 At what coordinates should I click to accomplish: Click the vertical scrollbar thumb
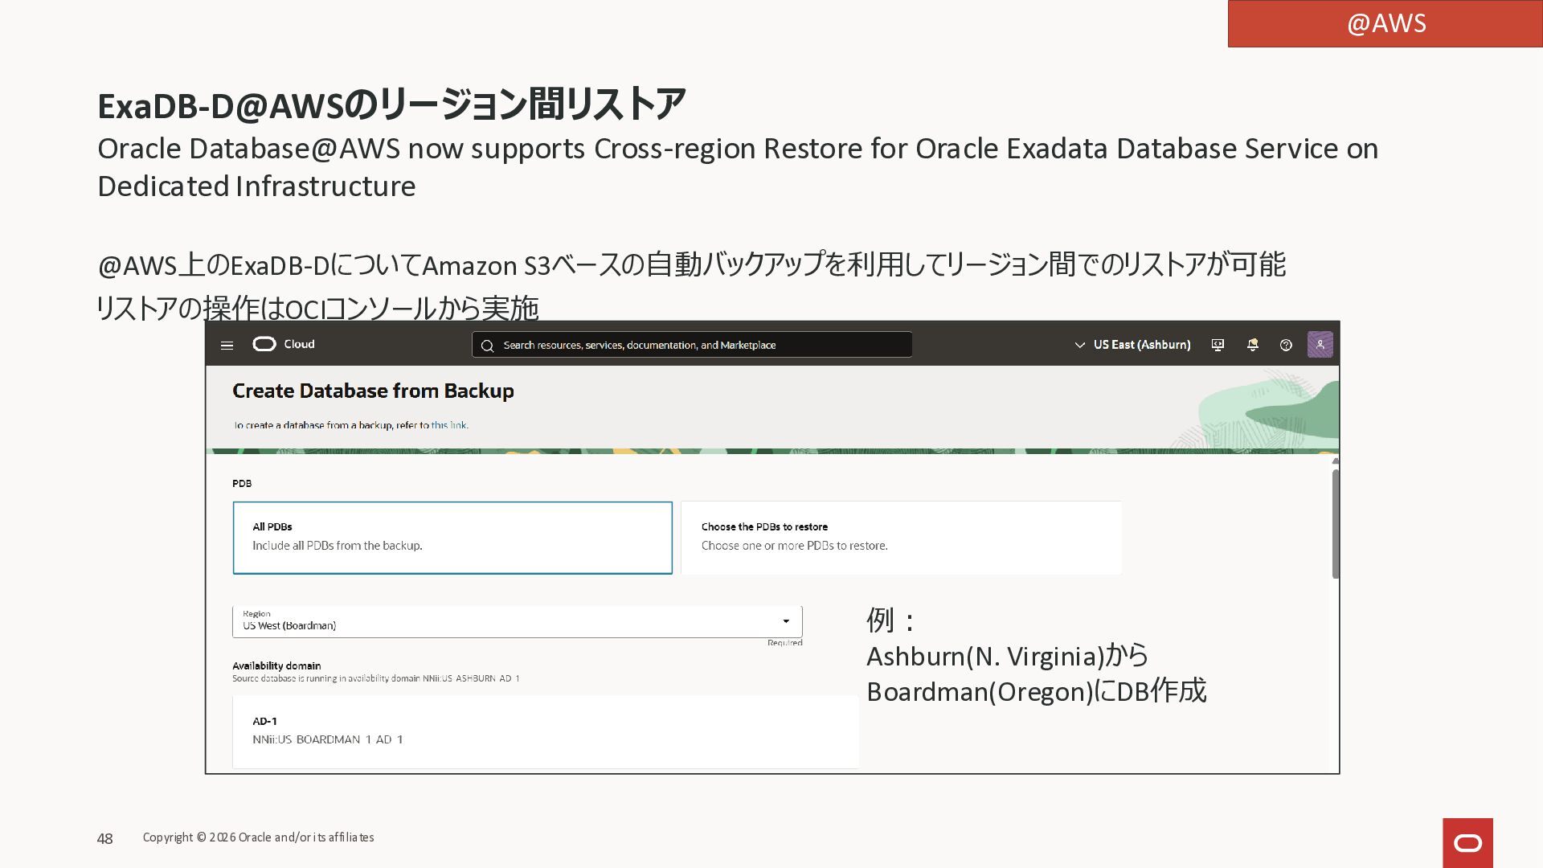(1335, 522)
